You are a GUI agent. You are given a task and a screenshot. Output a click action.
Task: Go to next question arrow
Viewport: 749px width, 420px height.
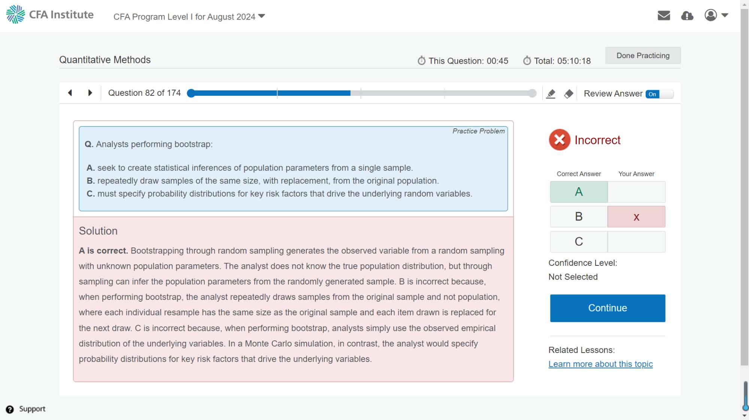click(90, 93)
